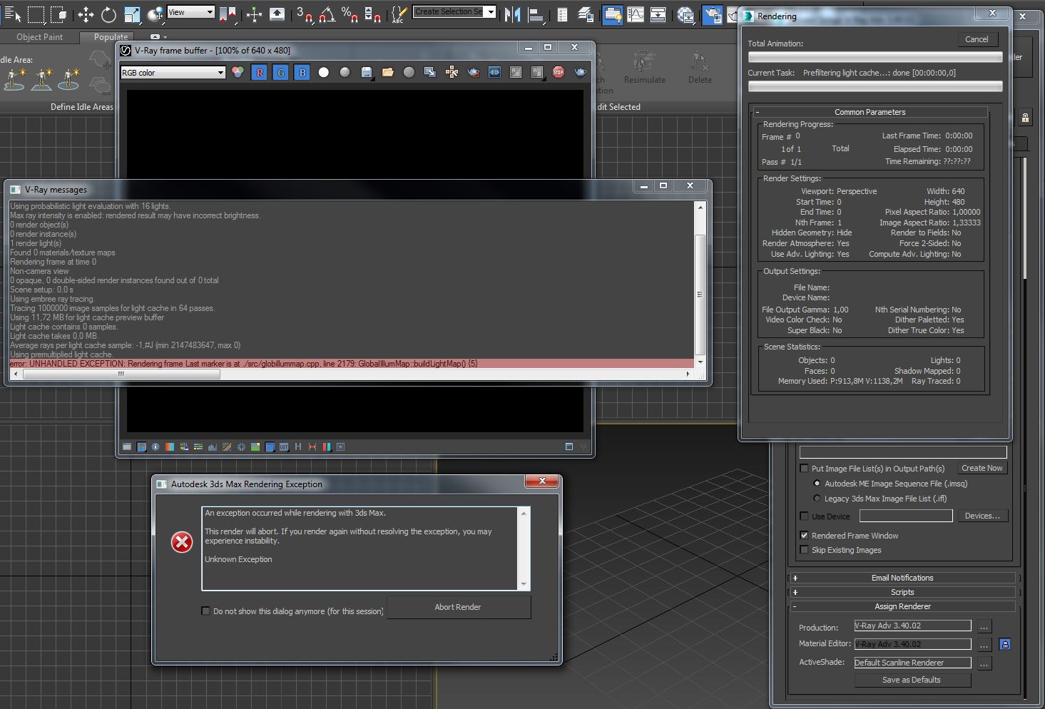Click the Current Task progress bar
1045x709 pixels.
[875, 86]
